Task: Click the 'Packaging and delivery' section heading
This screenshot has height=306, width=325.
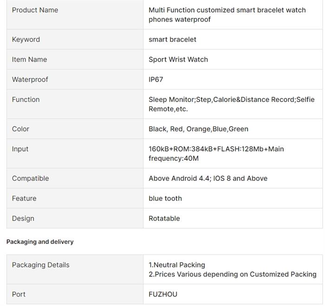Action: point(40,242)
